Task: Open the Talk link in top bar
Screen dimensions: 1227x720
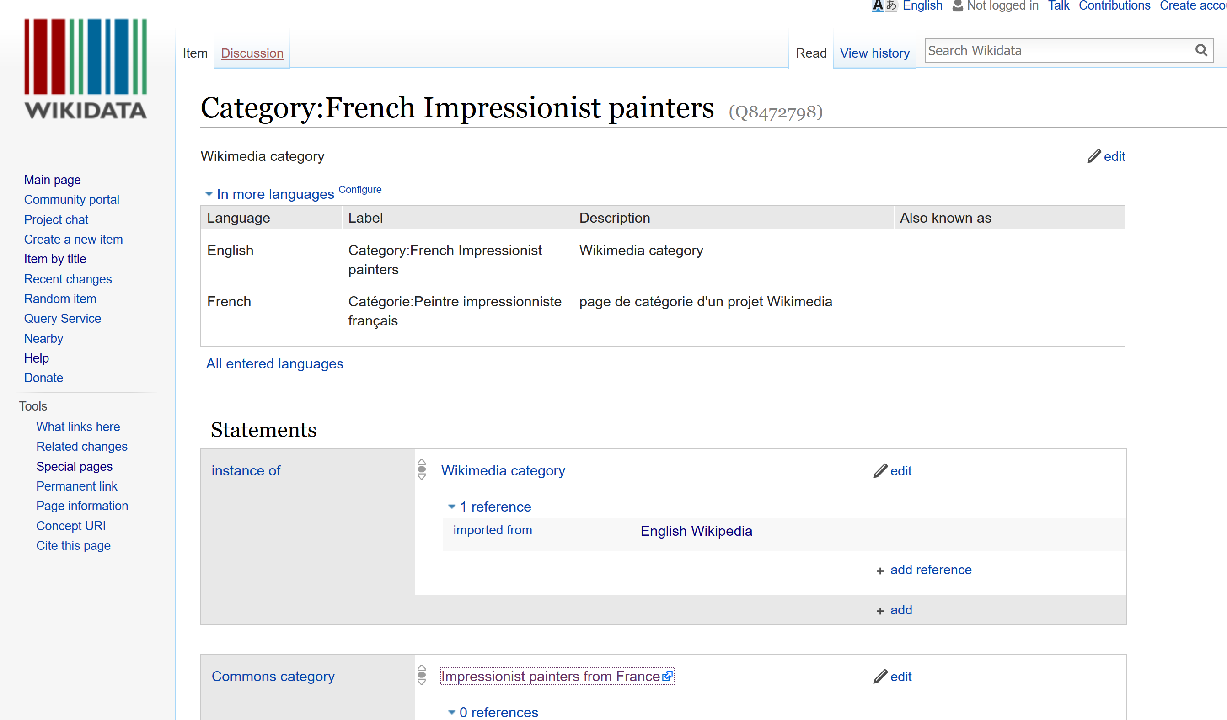Action: click(x=1059, y=6)
